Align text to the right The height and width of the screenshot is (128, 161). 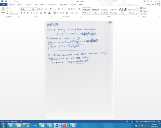click(60, 13)
